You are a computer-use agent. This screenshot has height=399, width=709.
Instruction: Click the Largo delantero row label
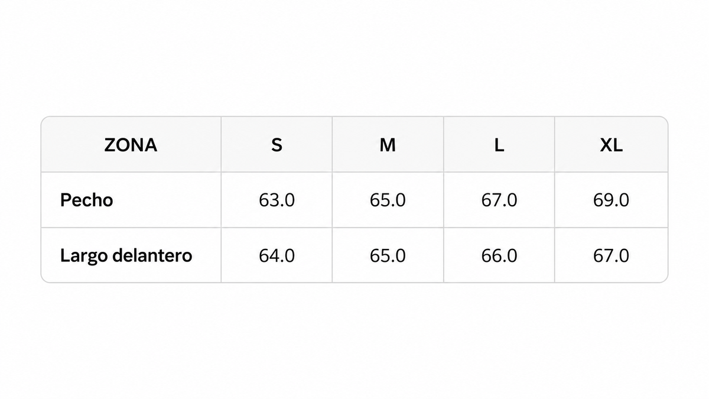[x=126, y=256]
